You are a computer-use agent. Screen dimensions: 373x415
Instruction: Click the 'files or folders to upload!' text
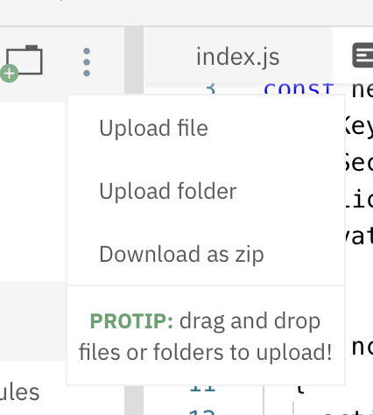click(205, 352)
